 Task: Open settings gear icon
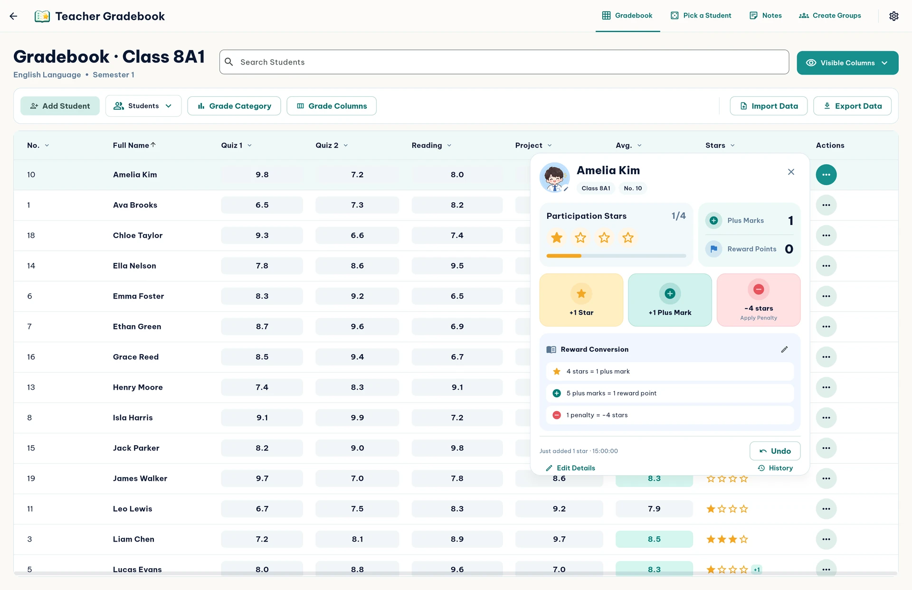click(893, 16)
